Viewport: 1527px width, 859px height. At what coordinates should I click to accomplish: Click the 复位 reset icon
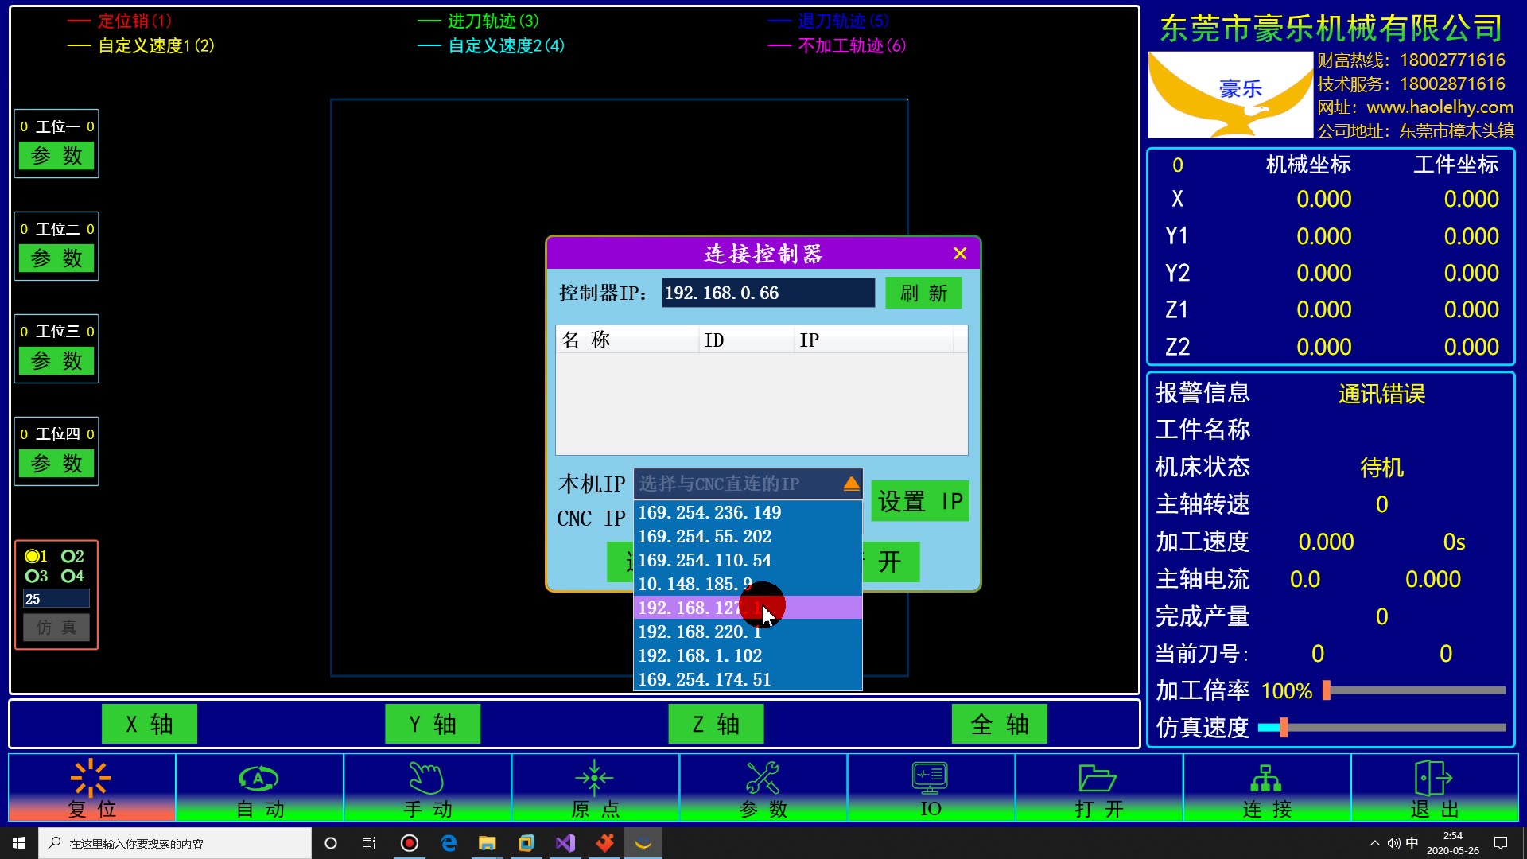coord(91,778)
